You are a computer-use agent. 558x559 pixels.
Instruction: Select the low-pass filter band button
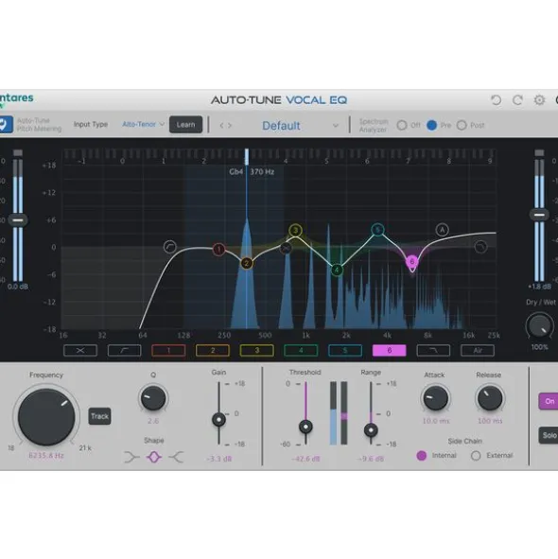coord(433,351)
